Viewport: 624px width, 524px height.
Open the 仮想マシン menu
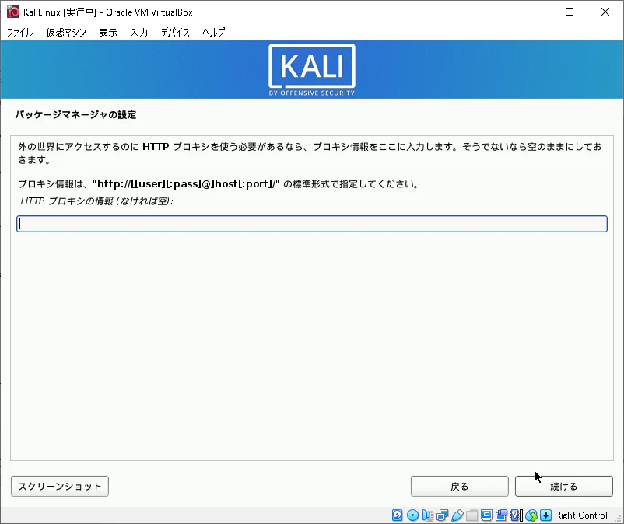(66, 32)
